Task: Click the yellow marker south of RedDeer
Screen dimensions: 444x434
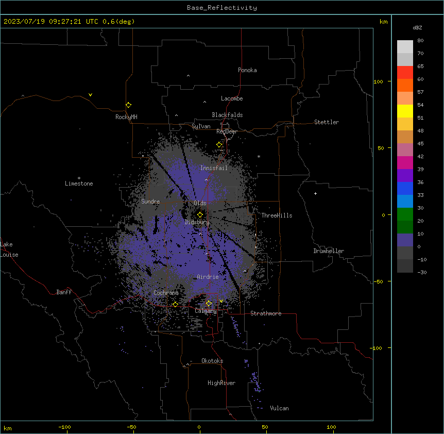Action: pos(219,145)
